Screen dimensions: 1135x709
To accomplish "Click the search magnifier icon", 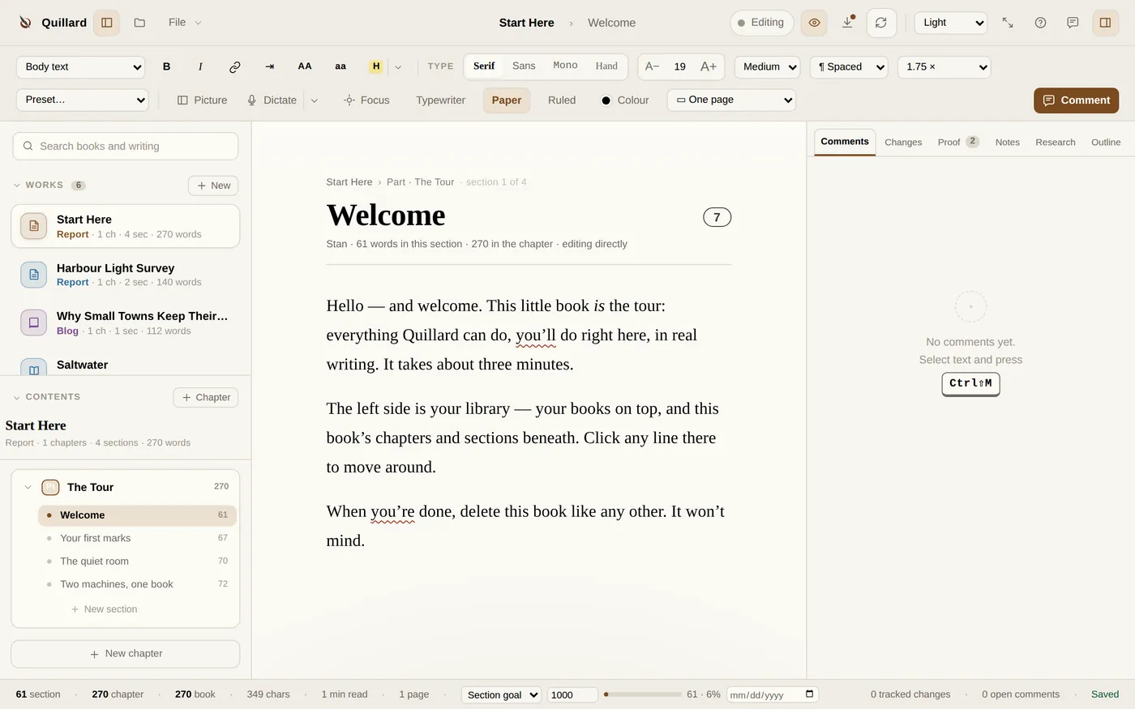I will tap(28, 146).
